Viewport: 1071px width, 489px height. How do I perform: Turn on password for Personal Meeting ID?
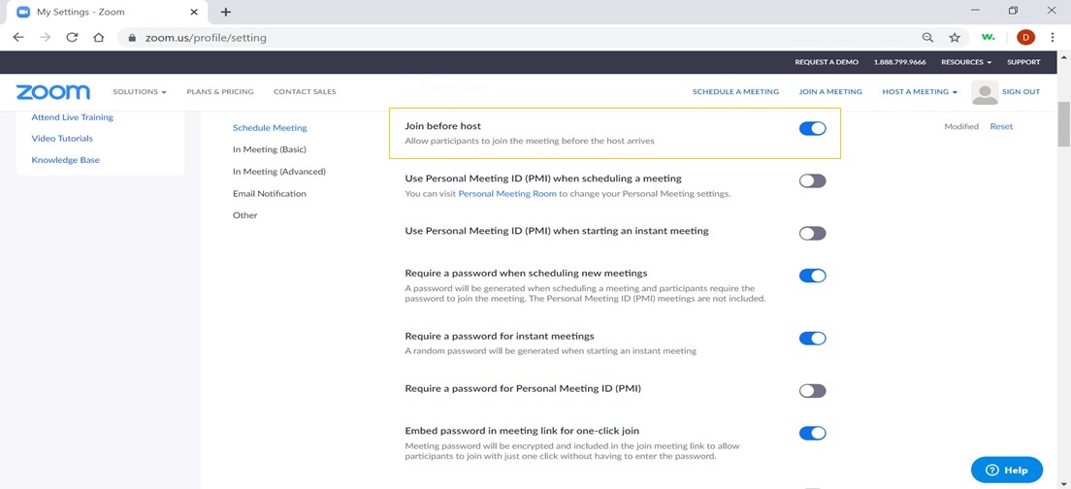pos(812,390)
